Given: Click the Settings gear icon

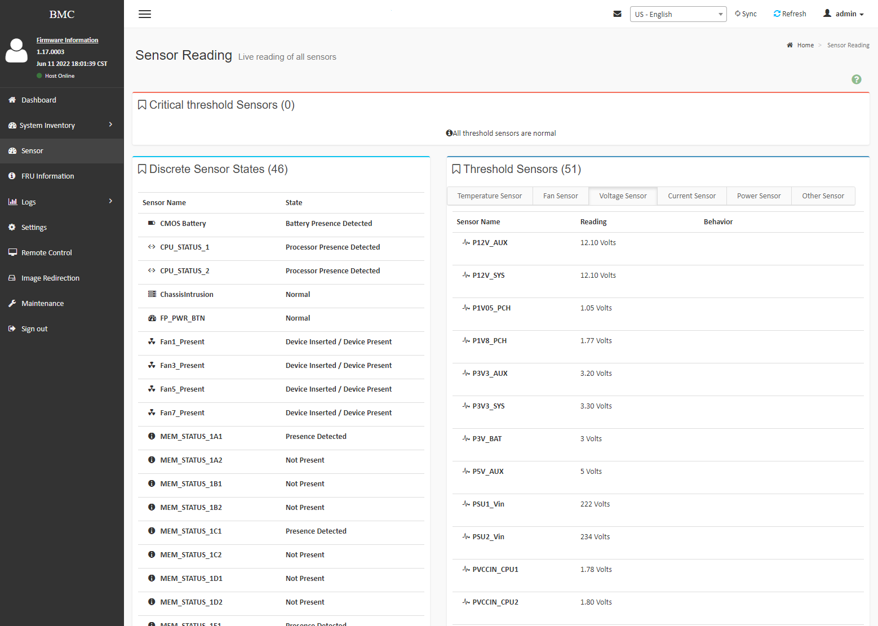Looking at the screenshot, I should pyautogui.click(x=12, y=227).
